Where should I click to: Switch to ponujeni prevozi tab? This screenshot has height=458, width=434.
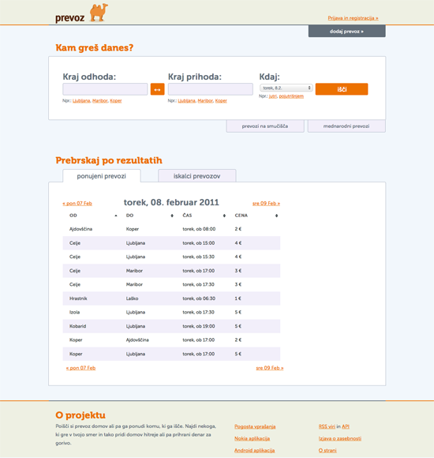(x=102, y=176)
